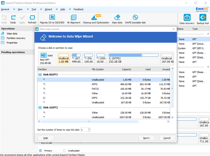Expand the Wizard menu dropdown arrow
Screen dimensions: 210x156
coord(57,10)
